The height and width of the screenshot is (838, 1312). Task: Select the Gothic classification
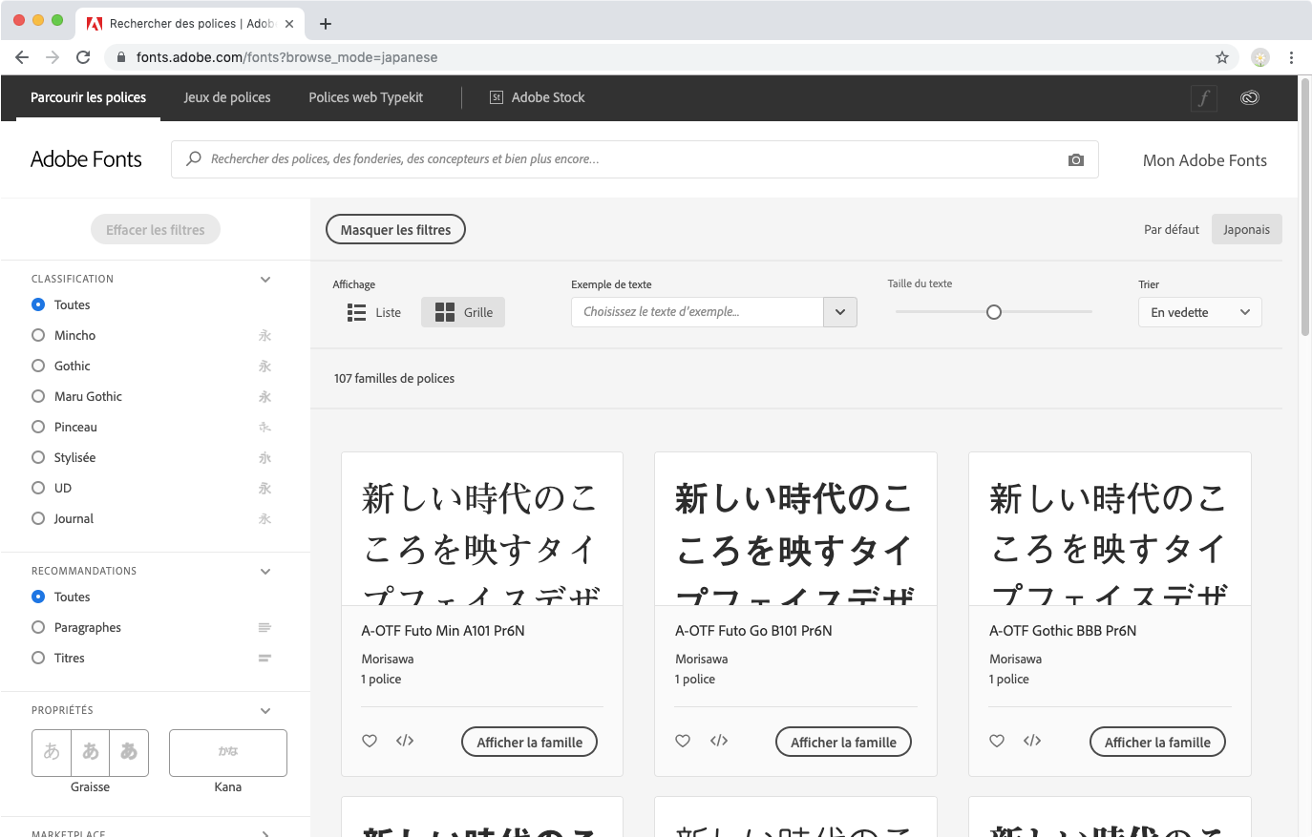coord(38,366)
